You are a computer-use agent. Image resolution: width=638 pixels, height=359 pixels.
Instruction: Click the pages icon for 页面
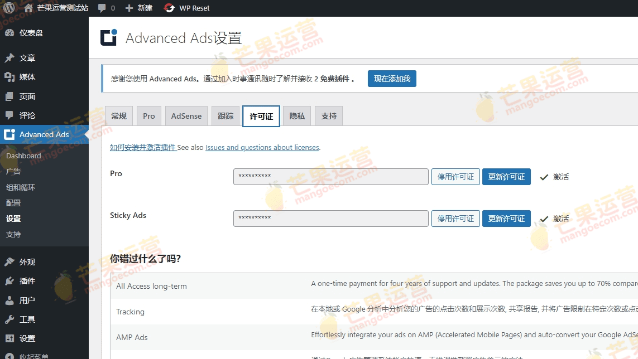coord(9,96)
